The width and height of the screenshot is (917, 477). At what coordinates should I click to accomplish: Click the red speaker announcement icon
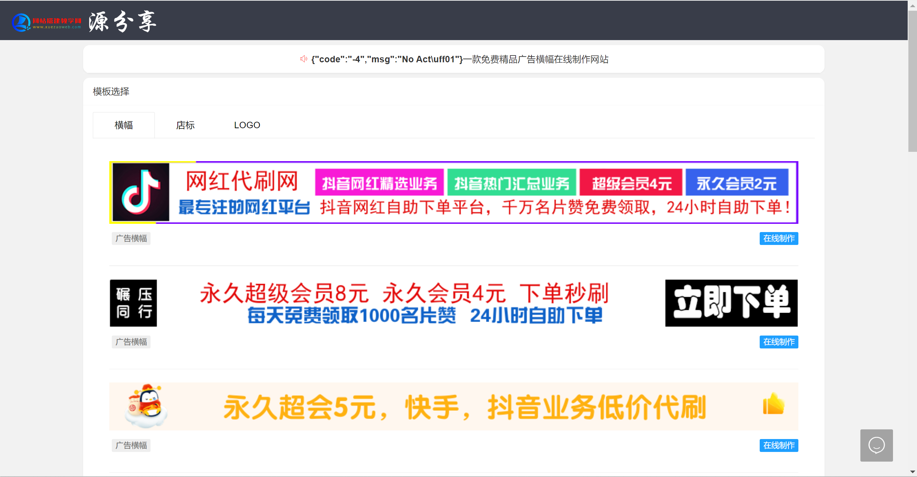304,59
